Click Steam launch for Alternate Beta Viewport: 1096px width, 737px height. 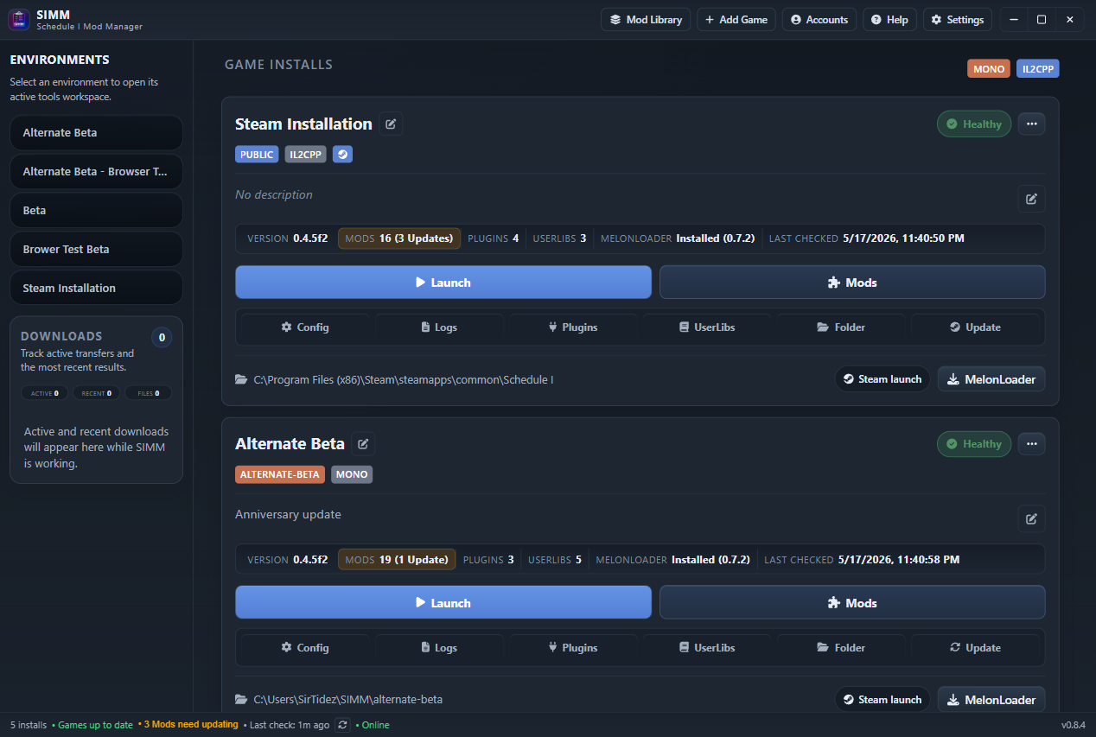pos(883,699)
